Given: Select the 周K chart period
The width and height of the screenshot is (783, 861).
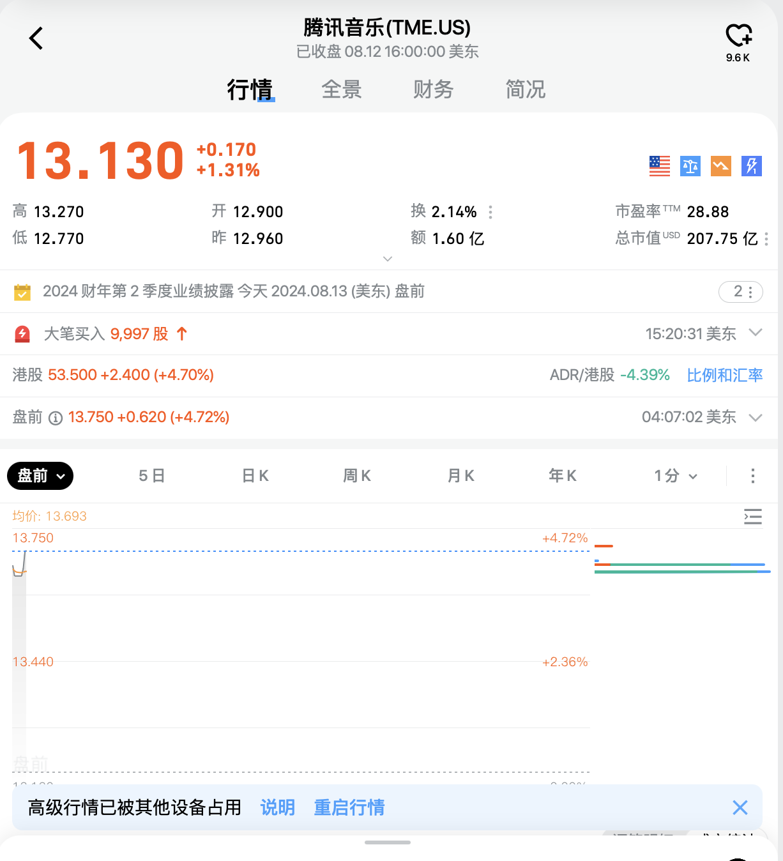Looking at the screenshot, I should pos(357,476).
